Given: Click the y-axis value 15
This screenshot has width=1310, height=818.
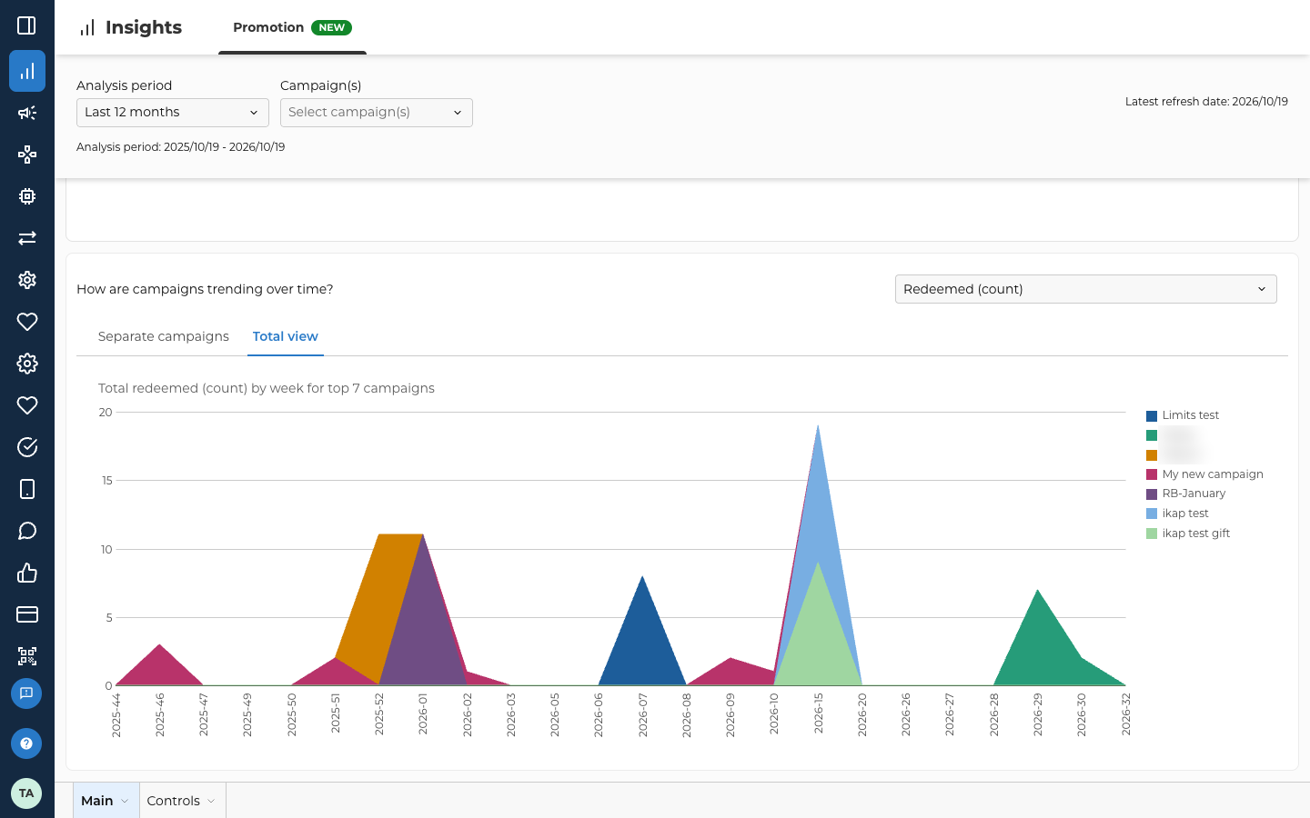Looking at the screenshot, I should (106, 481).
